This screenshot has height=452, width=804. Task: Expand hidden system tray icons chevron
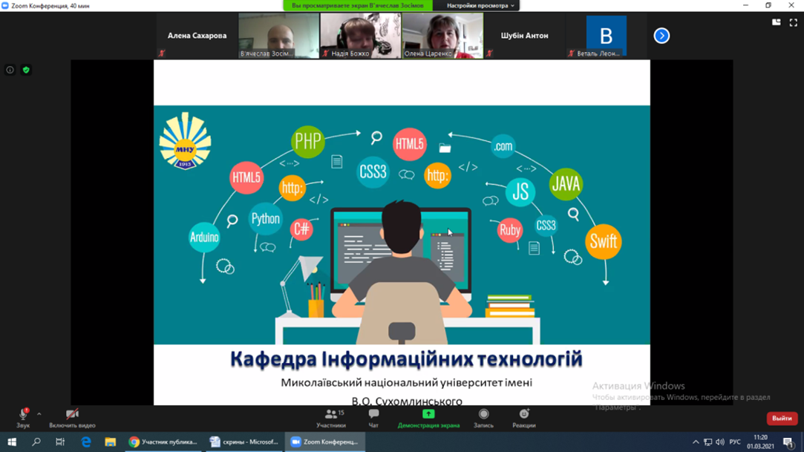(x=696, y=442)
